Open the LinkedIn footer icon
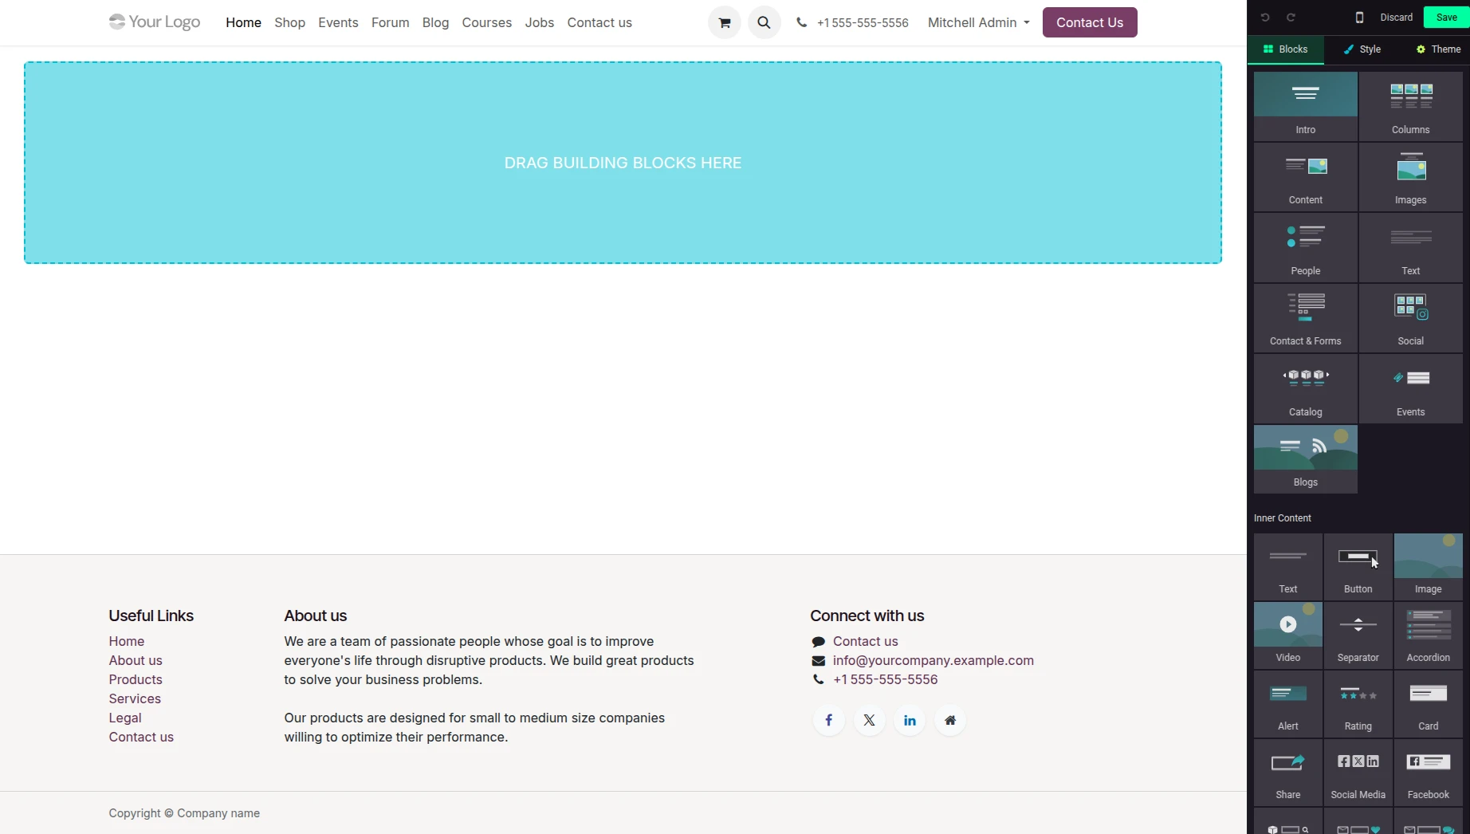 coord(910,721)
